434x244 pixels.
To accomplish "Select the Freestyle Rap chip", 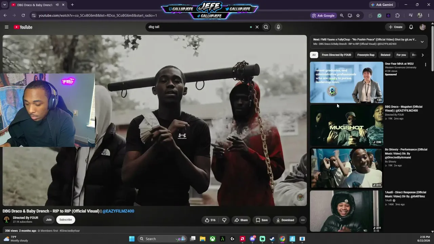I will click(x=366, y=55).
